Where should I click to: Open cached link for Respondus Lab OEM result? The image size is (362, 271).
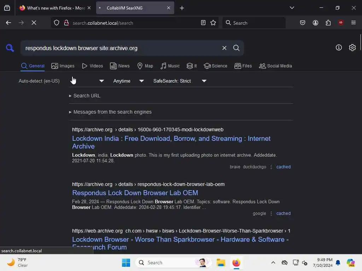pyautogui.click(x=283, y=213)
